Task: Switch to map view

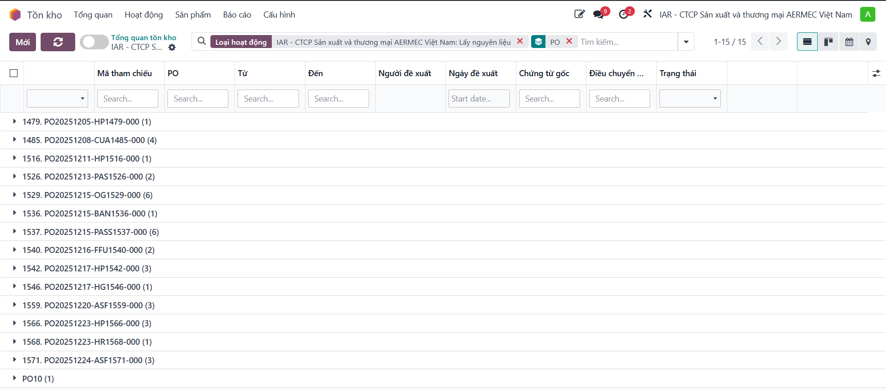Action: tap(868, 42)
